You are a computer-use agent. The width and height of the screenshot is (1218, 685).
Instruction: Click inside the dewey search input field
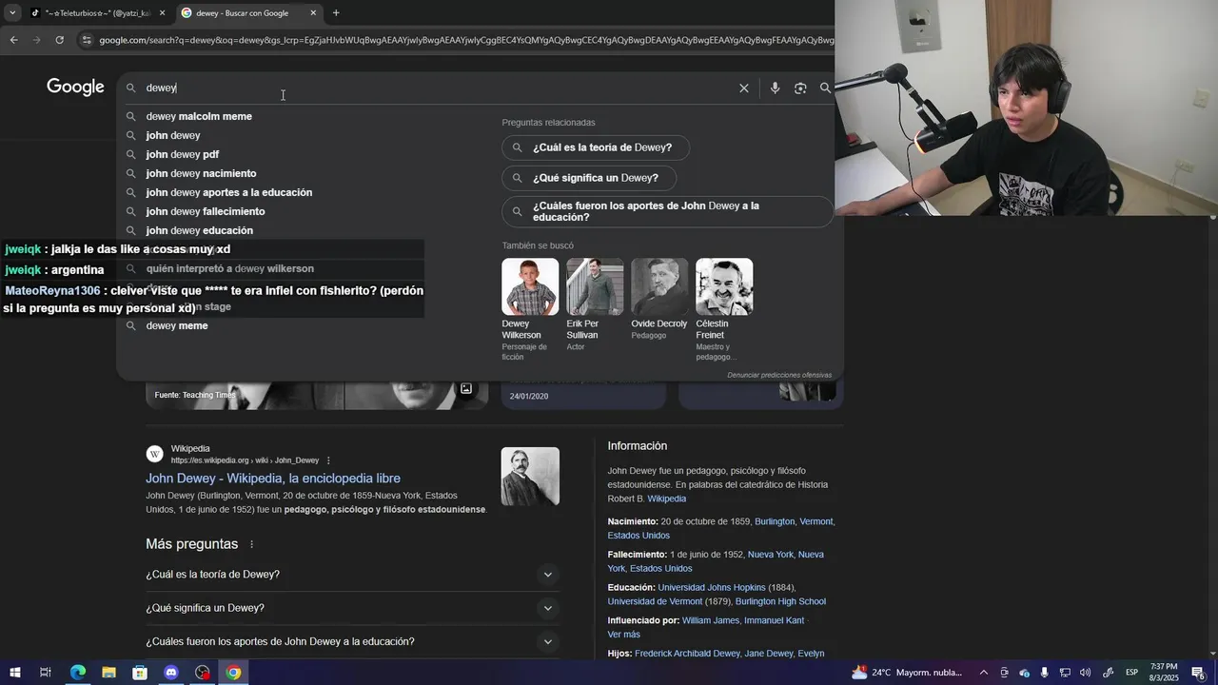pos(438,88)
